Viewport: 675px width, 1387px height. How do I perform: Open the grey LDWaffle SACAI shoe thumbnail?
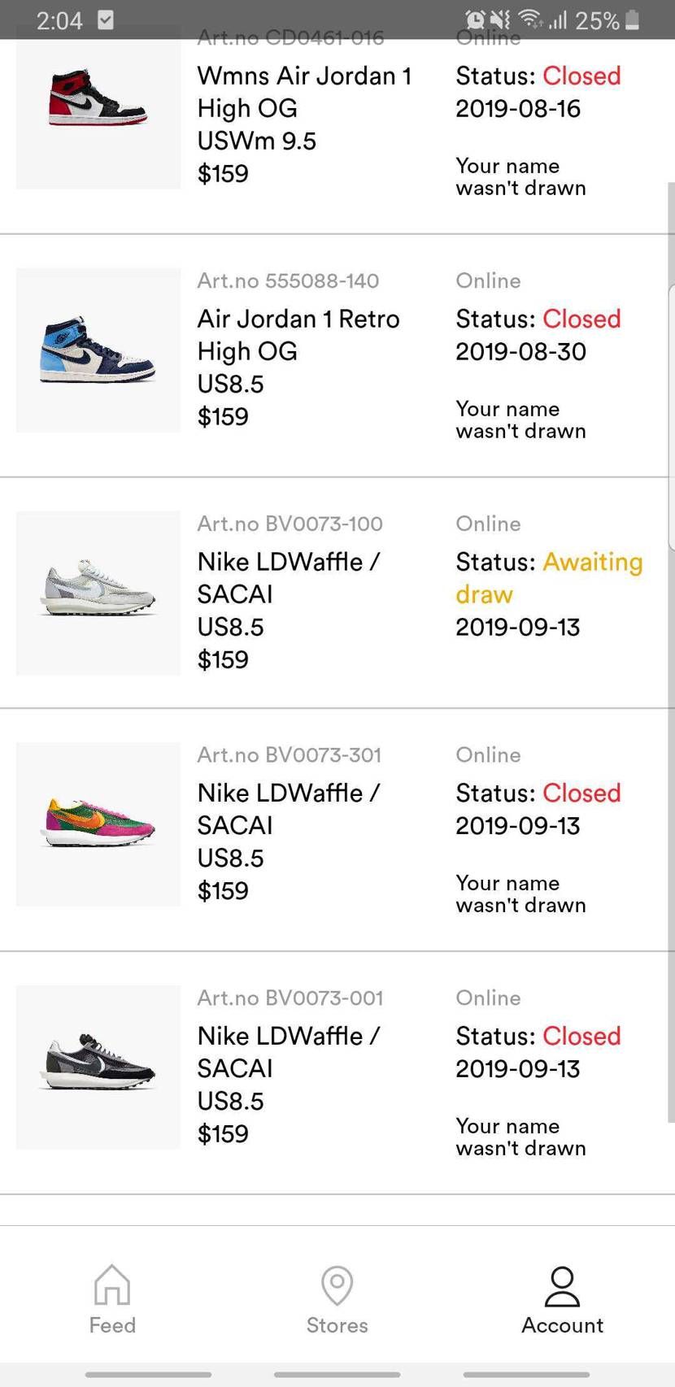coord(98,593)
